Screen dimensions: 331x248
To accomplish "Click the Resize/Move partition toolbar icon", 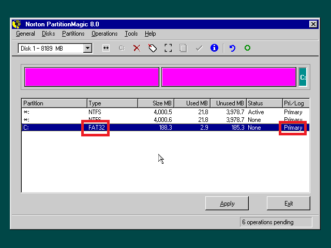I will click(106, 48).
